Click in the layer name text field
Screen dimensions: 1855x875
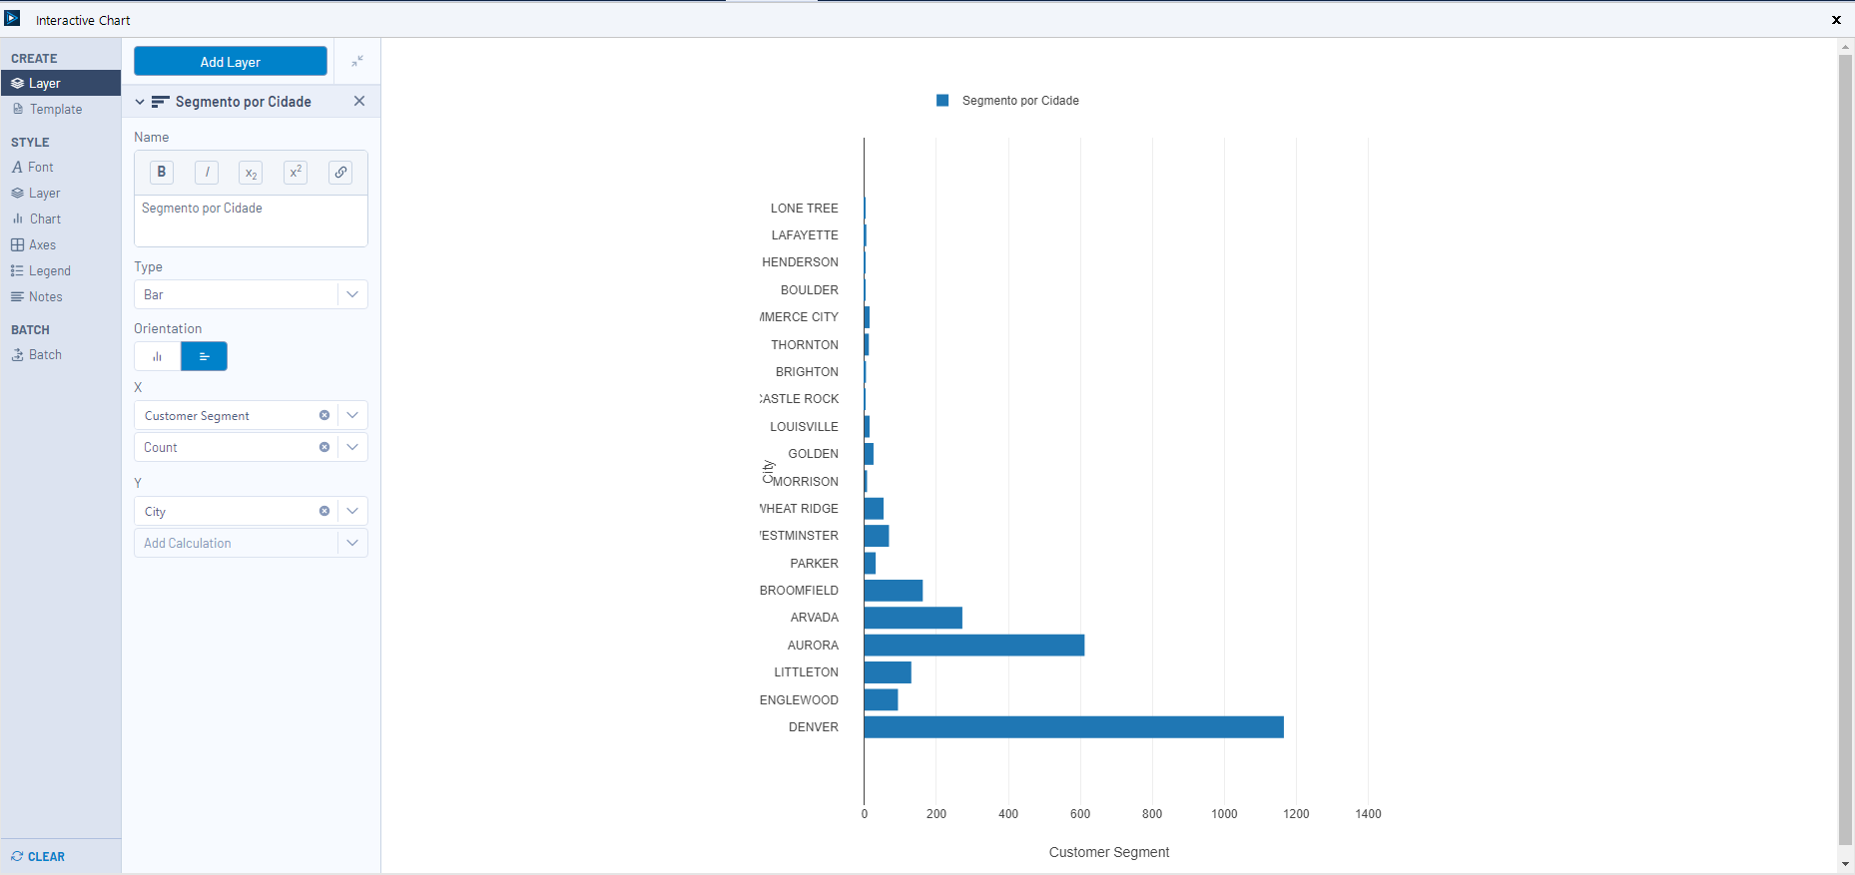pyautogui.click(x=251, y=220)
